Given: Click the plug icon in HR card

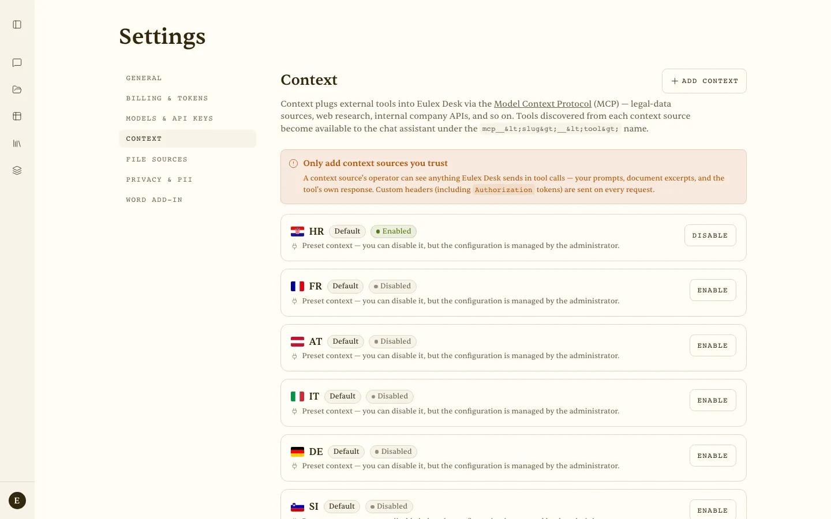Looking at the screenshot, I should point(294,246).
